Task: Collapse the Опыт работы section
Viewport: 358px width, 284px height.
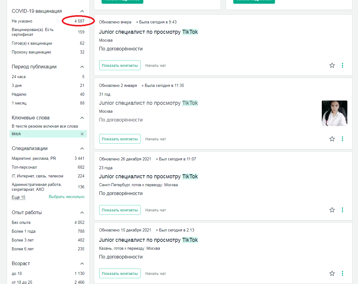Action: tap(82, 213)
